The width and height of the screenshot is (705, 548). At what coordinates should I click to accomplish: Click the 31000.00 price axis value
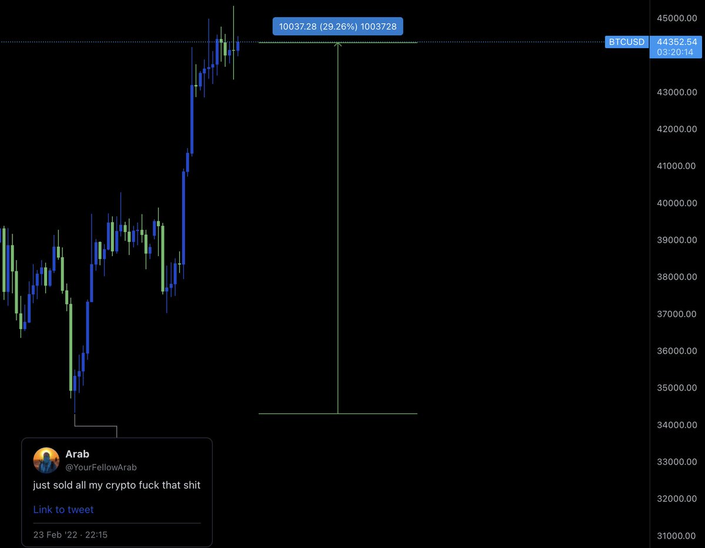[677, 536]
